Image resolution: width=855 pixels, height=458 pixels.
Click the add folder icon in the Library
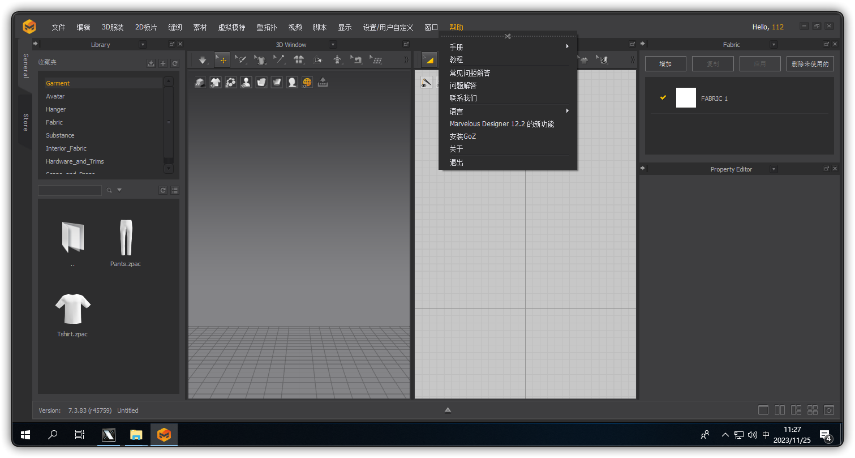click(x=163, y=63)
